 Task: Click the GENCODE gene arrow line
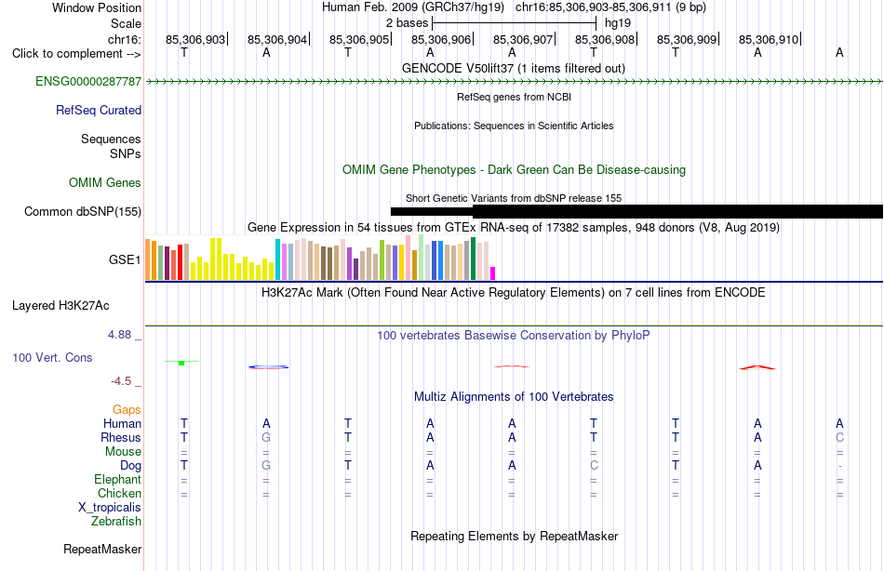(x=515, y=82)
